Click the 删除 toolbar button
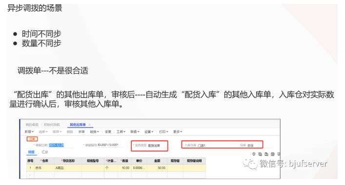 click(x=70, y=131)
